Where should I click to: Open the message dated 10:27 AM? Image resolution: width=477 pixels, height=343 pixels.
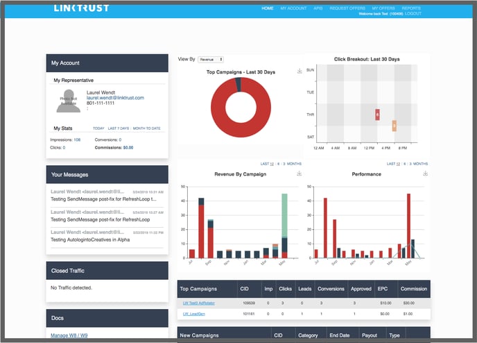click(107, 216)
